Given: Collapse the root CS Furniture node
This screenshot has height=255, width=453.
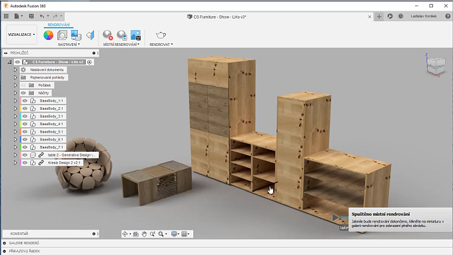Looking at the screenshot, I should [x=9, y=62].
